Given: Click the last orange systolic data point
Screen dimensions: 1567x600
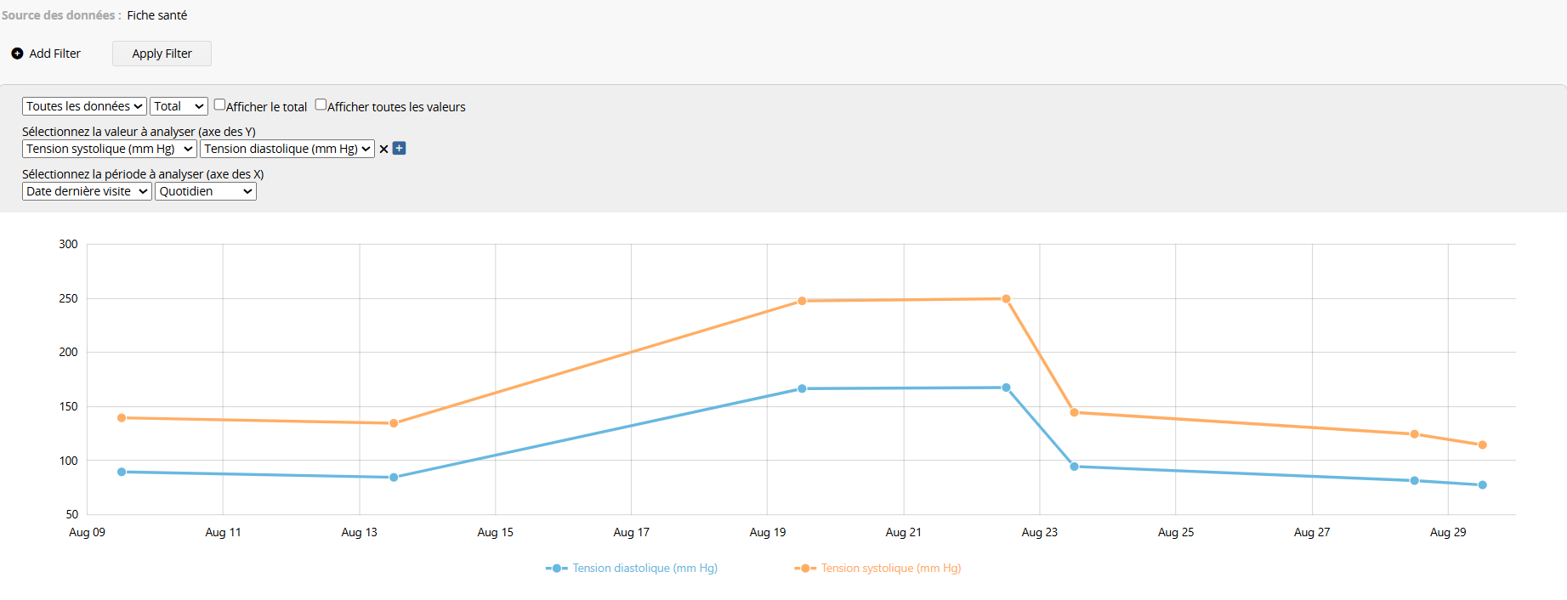Looking at the screenshot, I should pos(1482,445).
